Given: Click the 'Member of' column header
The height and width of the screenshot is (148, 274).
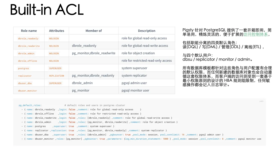Looking at the screenshot, I should point(93,31).
